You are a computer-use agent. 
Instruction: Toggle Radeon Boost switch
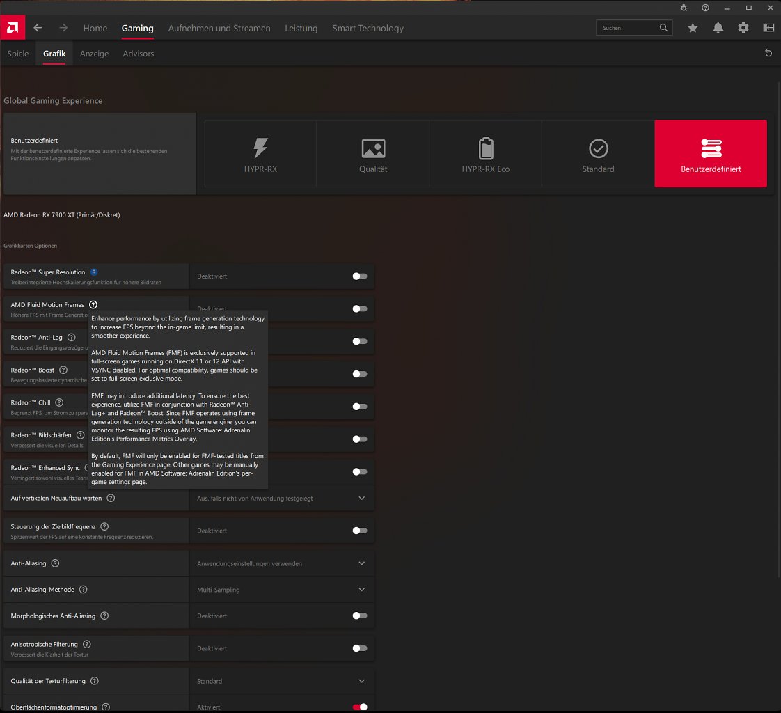coord(360,374)
